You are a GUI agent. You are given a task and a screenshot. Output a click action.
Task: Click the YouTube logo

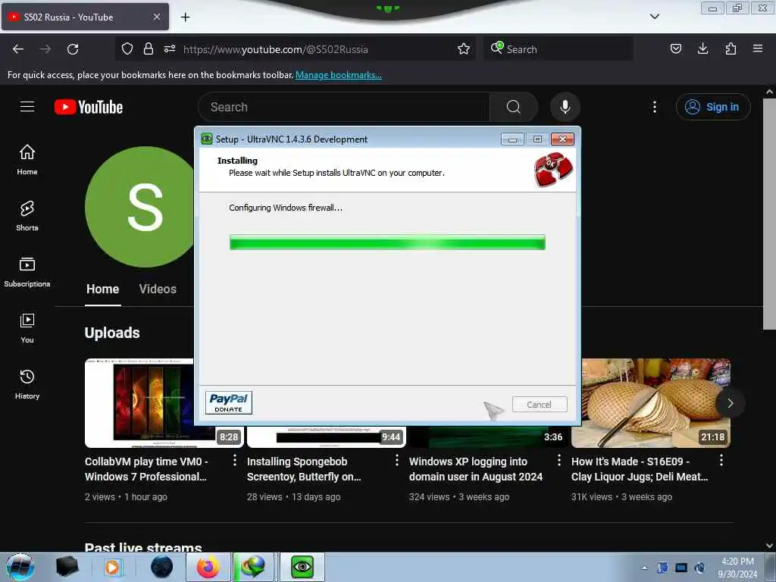click(x=89, y=107)
